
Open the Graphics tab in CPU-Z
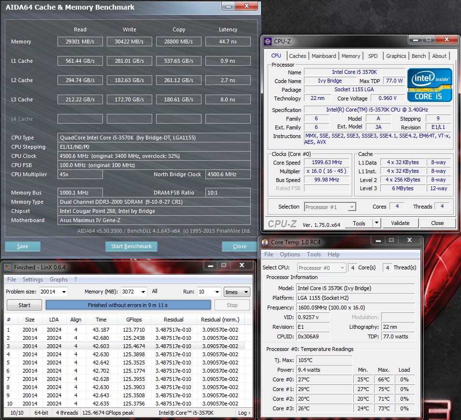click(x=396, y=56)
